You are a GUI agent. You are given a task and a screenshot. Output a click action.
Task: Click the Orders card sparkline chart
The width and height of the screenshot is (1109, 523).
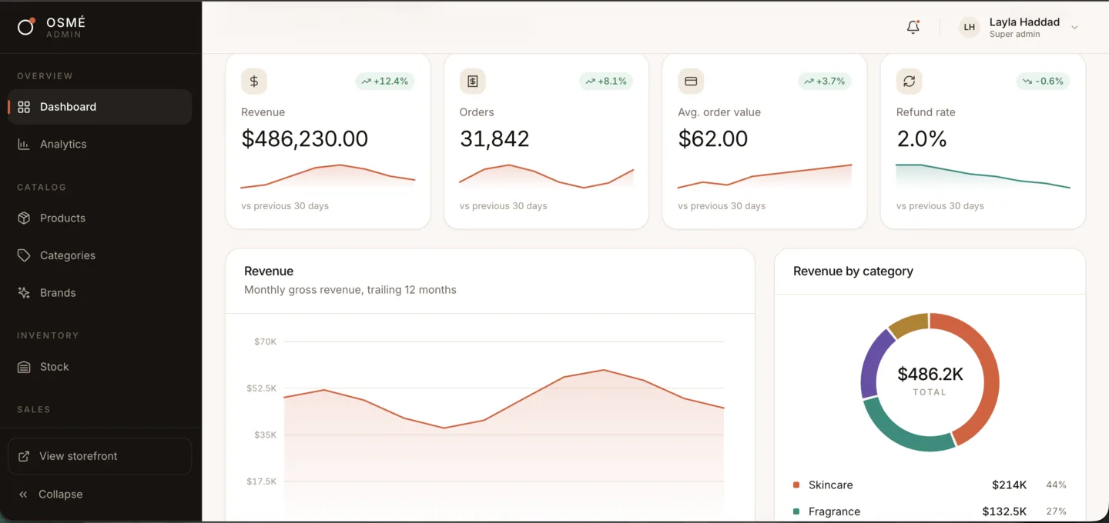click(x=547, y=176)
